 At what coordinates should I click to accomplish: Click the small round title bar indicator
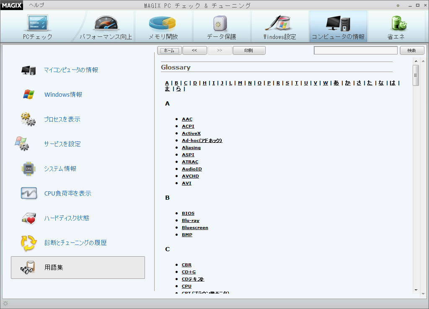coord(398,5)
